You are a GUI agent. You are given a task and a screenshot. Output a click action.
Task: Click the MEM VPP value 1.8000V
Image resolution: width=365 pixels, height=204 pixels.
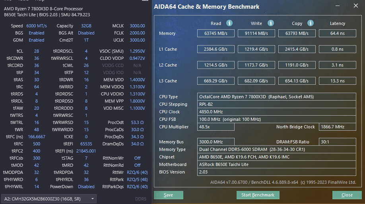click(137, 101)
